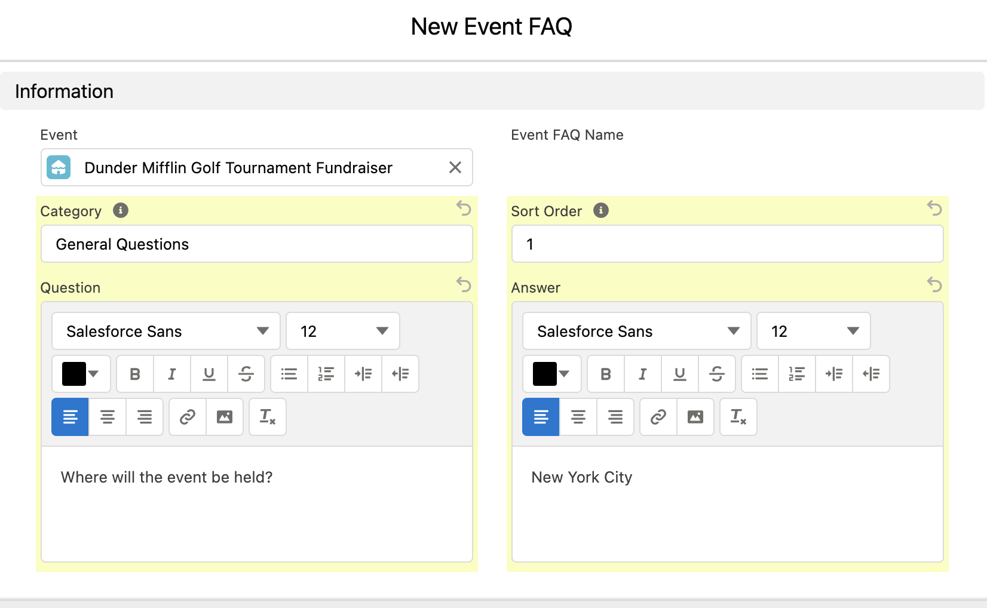Insert bulleted list in Answer editor
Screen dimensions: 987x608
click(760, 374)
